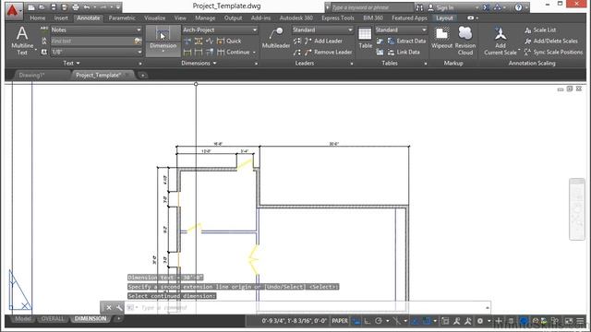Select the Wipeout tool

[441, 38]
